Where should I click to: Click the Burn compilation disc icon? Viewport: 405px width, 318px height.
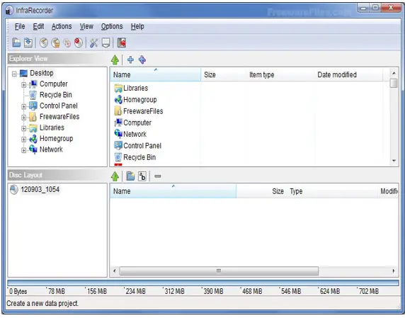coord(44,42)
